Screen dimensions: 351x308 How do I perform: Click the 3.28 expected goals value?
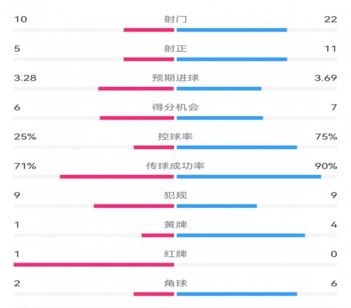click(25, 78)
